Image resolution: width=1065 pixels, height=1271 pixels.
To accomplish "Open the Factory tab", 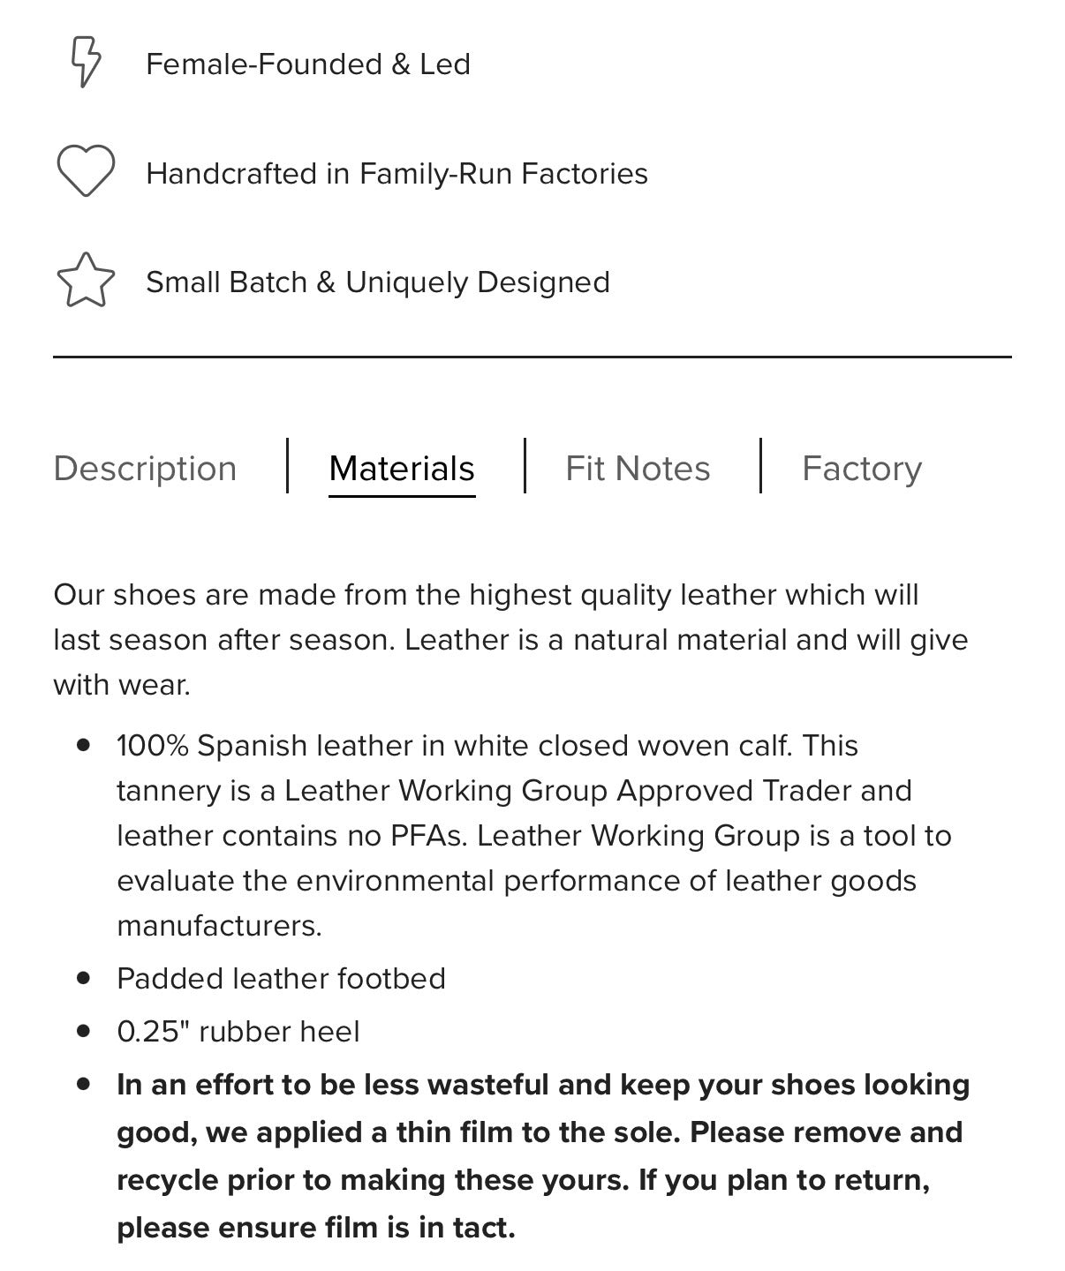I will (862, 468).
